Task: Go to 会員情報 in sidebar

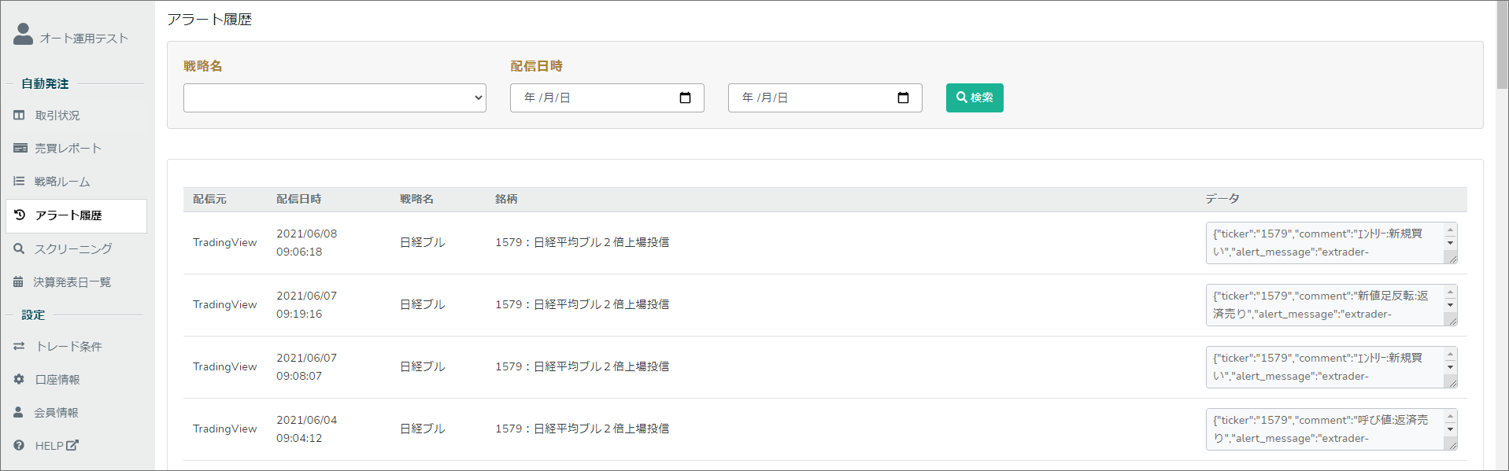Action: point(56,412)
